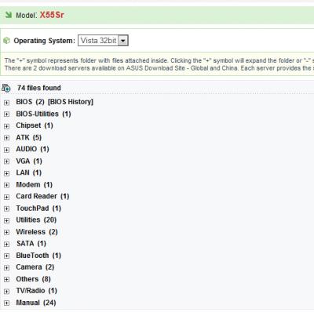This screenshot has height=312, width=314.
Task: Open the Operating System dropdown
Action: [103, 41]
